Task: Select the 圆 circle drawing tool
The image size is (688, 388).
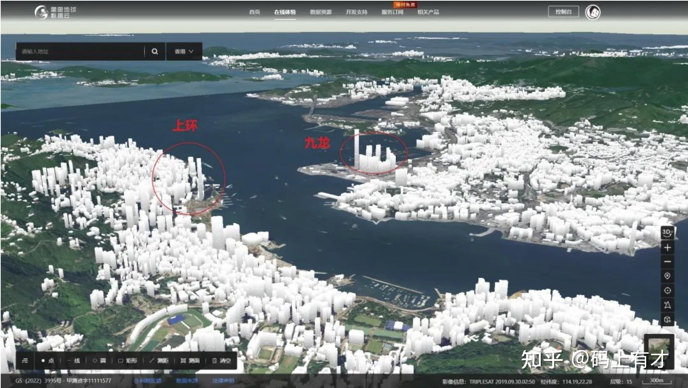Action: pos(99,361)
